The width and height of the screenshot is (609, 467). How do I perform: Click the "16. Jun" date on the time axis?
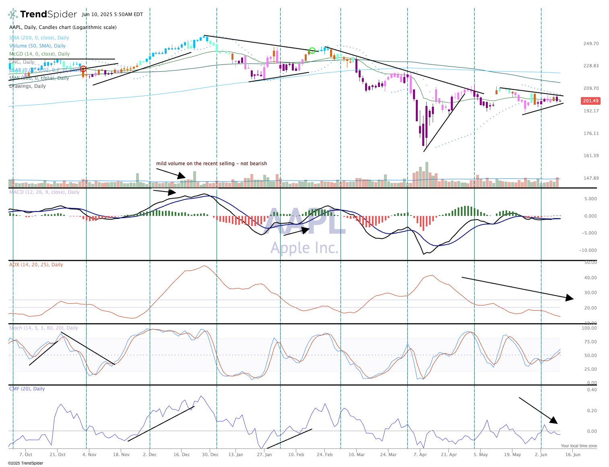[573, 455]
